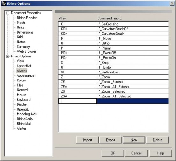This screenshot has height=161, width=176.
Task: Select the Mesh document properties page
Action: (x=21, y=22)
